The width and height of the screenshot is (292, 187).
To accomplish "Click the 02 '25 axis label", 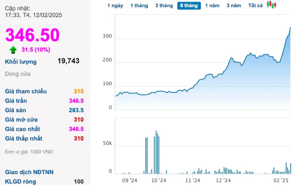I will point(281,181).
